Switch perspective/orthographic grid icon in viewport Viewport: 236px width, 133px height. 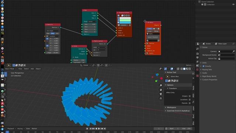(x=161, y=98)
